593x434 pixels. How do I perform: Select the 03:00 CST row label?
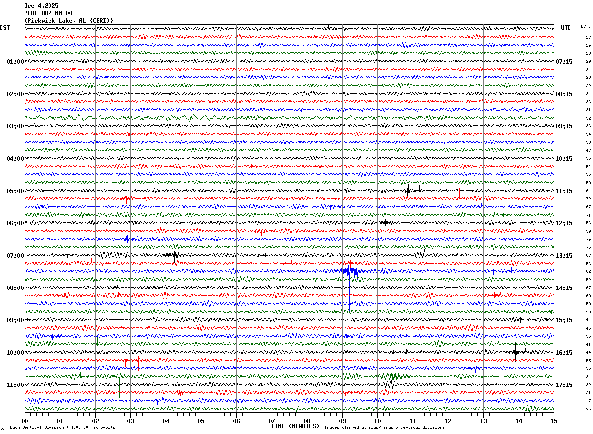tap(15, 126)
